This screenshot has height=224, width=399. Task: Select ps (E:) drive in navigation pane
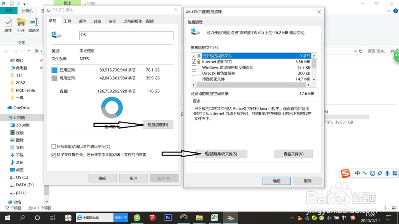(x=18, y=192)
